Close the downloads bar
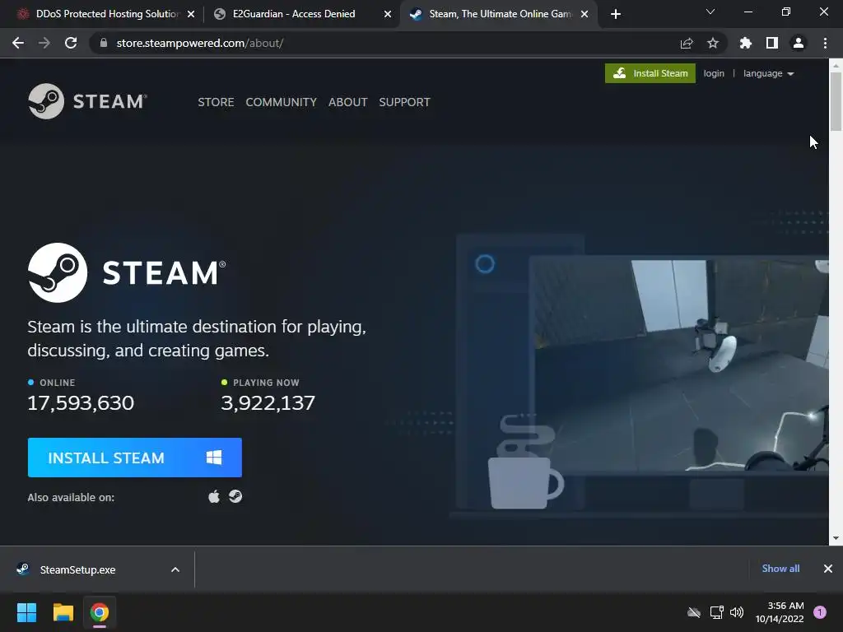 click(828, 569)
